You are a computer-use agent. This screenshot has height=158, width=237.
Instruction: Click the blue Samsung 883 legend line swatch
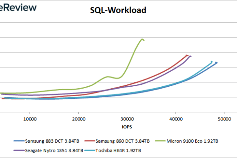pos(19,141)
